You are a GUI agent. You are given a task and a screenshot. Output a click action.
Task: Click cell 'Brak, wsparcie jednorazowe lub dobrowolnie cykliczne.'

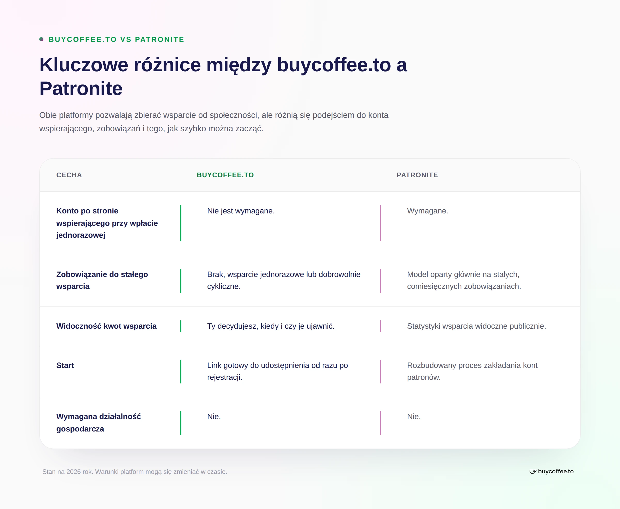click(283, 280)
